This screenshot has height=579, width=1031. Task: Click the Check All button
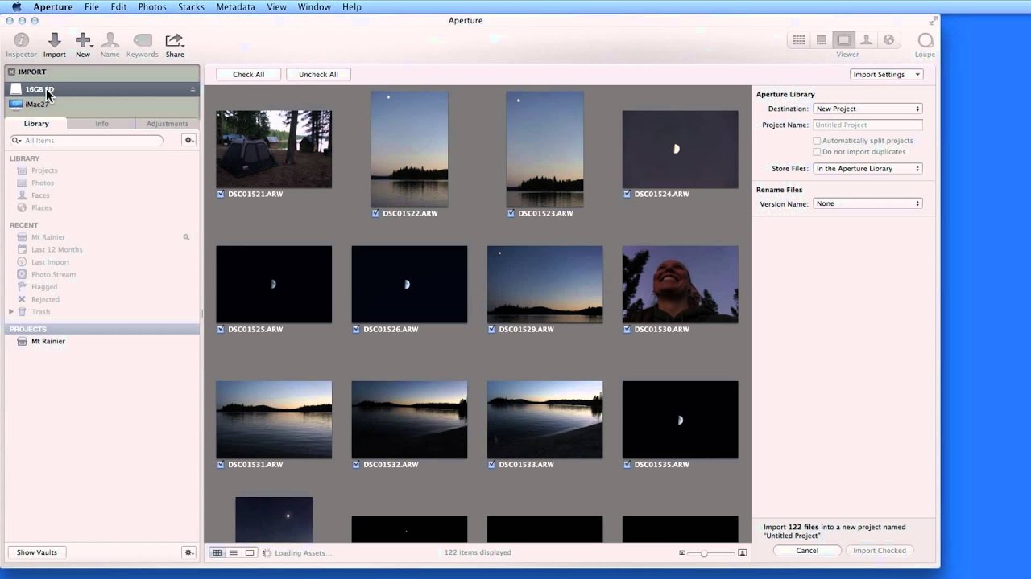coord(248,74)
